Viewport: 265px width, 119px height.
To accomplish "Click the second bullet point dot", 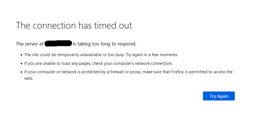I will click(x=21, y=63).
